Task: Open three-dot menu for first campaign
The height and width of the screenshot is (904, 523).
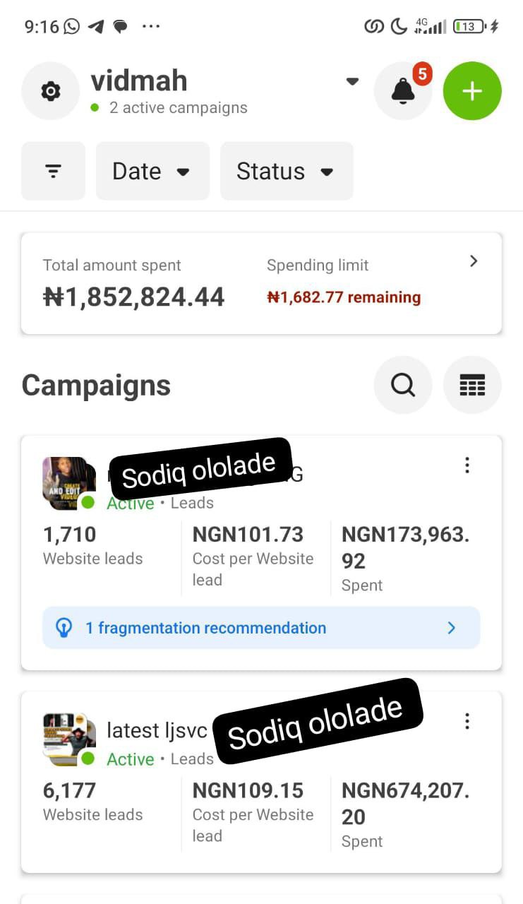Action: [467, 465]
